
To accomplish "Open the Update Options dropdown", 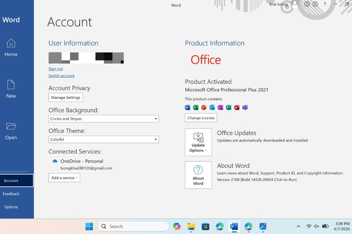I will pos(198,142).
